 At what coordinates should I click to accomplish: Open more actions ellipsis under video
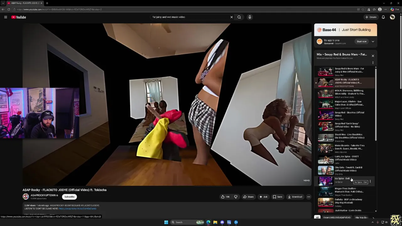tap(308, 197)
